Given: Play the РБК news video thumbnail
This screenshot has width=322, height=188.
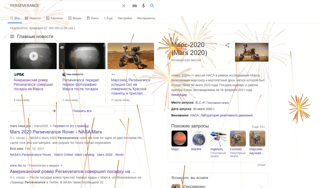Looking at the screenshot, I should (x=33, y=56).
